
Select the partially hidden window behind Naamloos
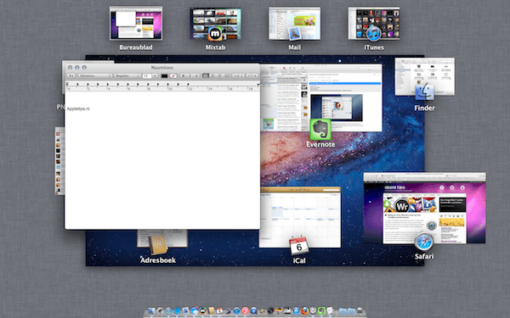pyautogui.click(x=59, y=160)
